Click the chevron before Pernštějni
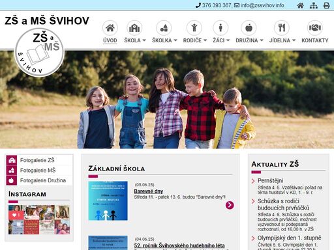Viewport: 334px width, 250px height. coord(253,181)
